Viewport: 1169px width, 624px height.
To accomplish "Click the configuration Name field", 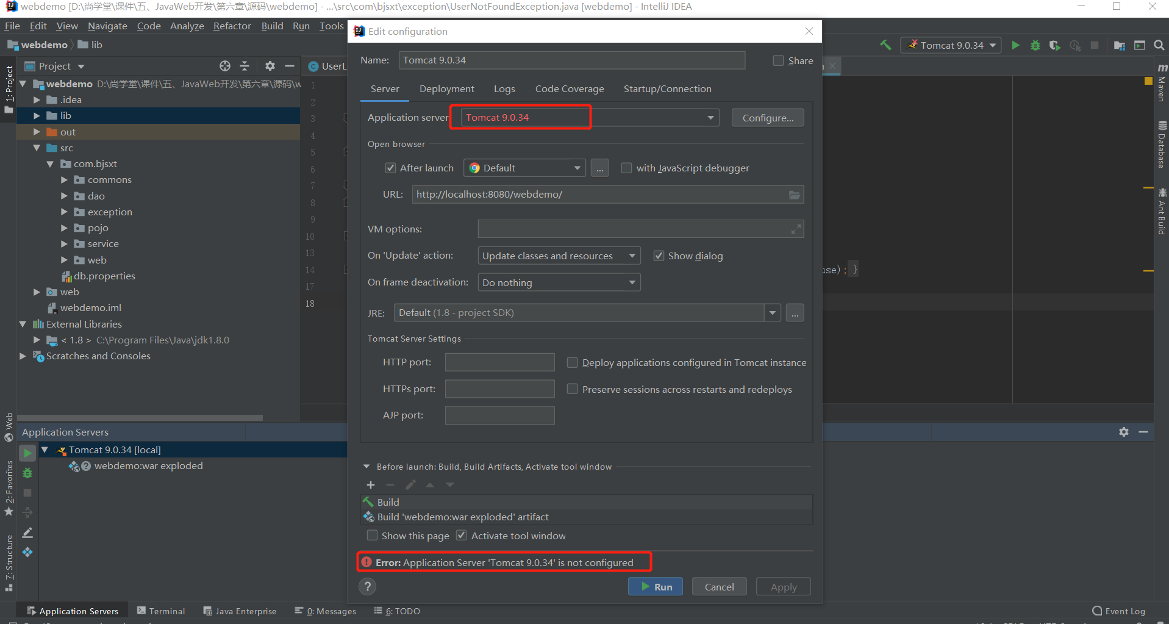I will 572,60.
